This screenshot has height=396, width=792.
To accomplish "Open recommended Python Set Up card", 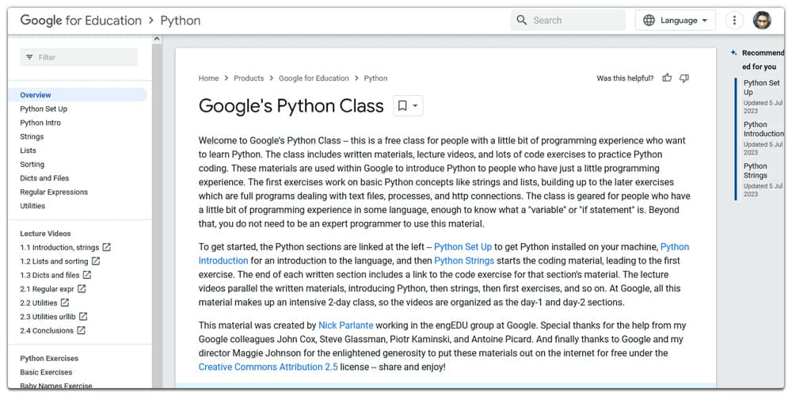I will coord(763,97).
